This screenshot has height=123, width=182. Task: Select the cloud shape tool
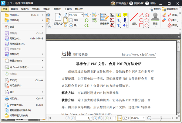coord(147,25)
